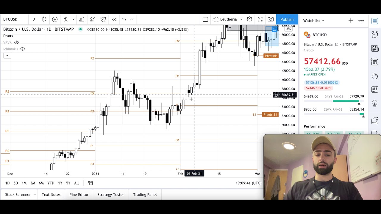The image size is (381, 214).
Task: Set the range to 6M
Action: click(x=41, y=183)
